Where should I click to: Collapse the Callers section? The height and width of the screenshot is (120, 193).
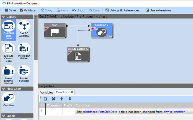(17, 16)
